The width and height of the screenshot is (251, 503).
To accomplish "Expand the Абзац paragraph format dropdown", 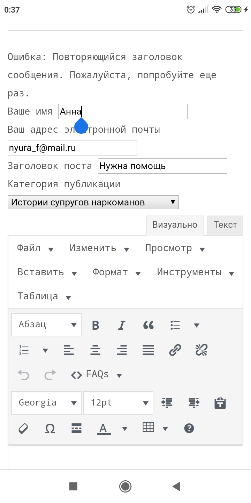I will (x=46, y=325).
